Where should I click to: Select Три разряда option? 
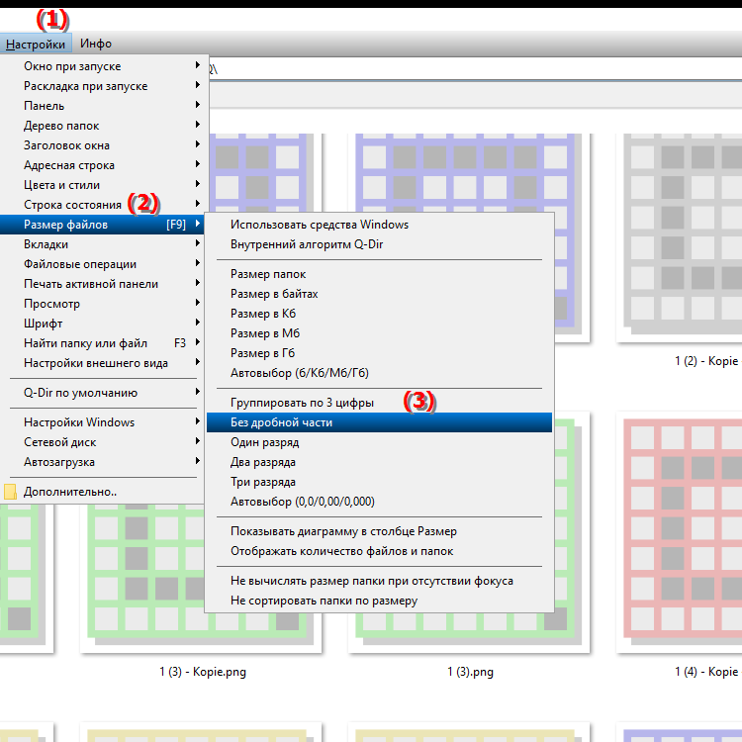click(379, 482)
